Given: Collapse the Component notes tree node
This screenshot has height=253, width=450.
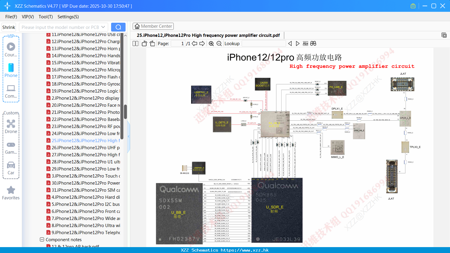Looking at the screenshot, I should pyautogui.click(x=42, y=239).
